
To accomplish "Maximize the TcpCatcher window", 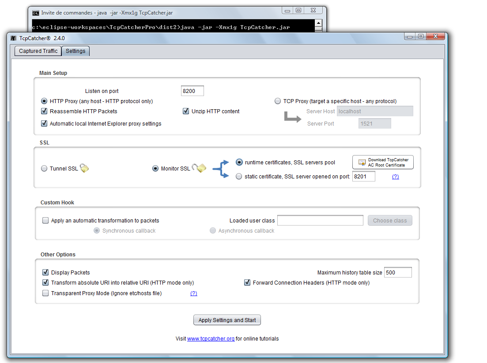I will [421, 36].
